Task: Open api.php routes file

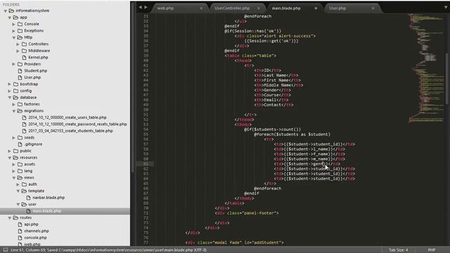Action: [31, 224]
